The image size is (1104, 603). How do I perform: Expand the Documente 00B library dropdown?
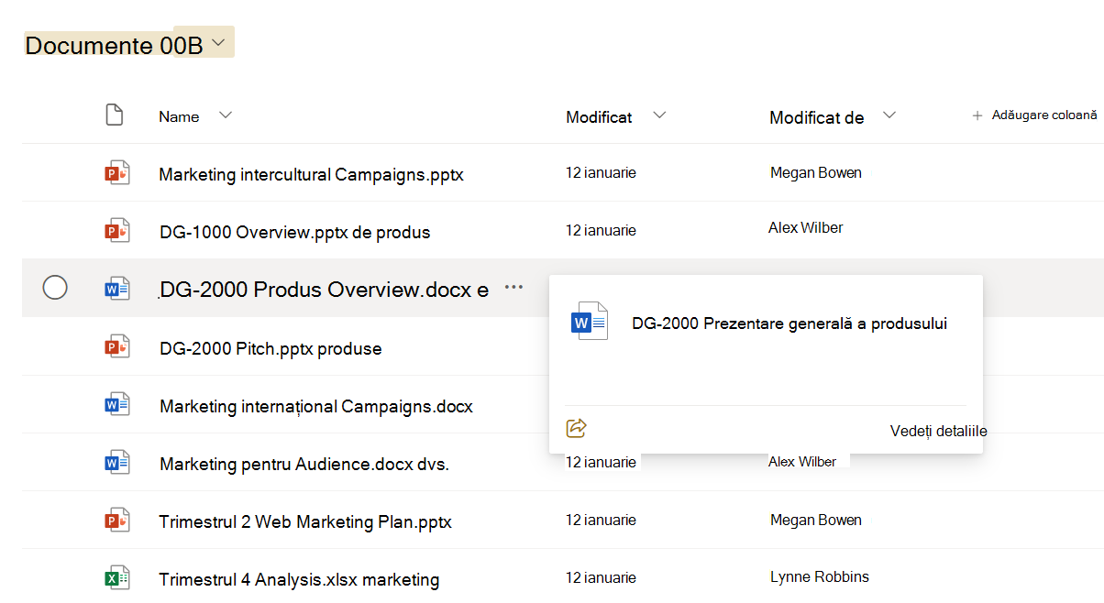(218, 43)
